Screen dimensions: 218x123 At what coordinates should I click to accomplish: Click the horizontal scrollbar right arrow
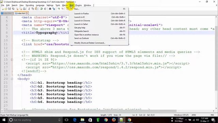(214, 111)
